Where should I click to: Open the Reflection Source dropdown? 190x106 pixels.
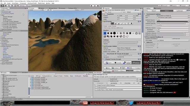(173, 28)
